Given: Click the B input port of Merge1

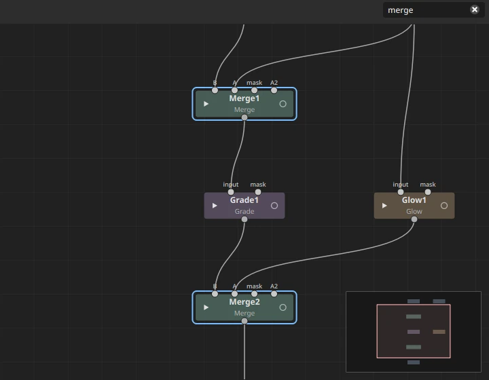Looking at the screenshot, I should tap(215, 90).
